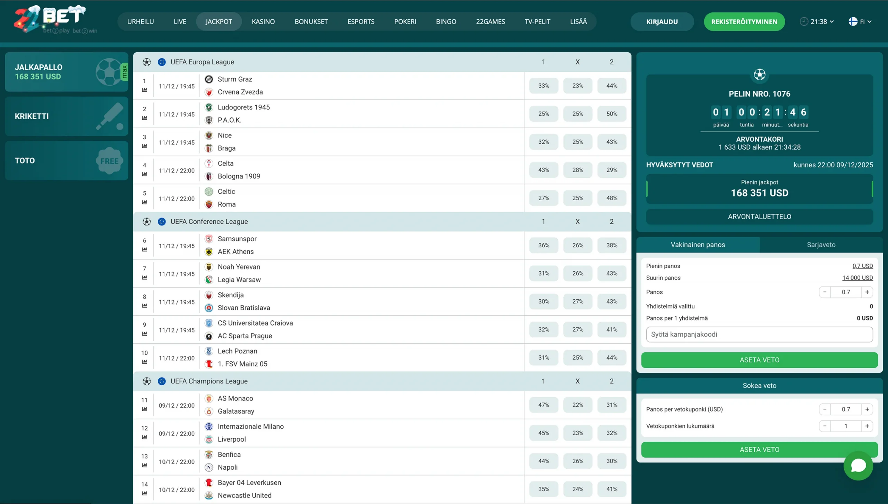Image resolution: width=888 pixels, height=504 pixels.
Task: Select the KRIKETTI cricket bat icon
Action: (109, 116)
